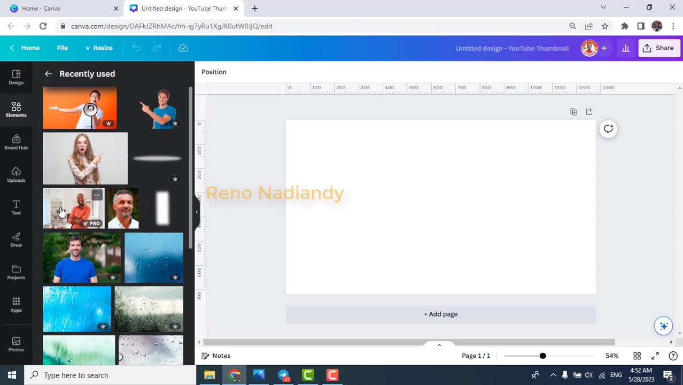This screenshot has height=385, width=683.
Task: Click the undo arrow
Action: point(136,48)
